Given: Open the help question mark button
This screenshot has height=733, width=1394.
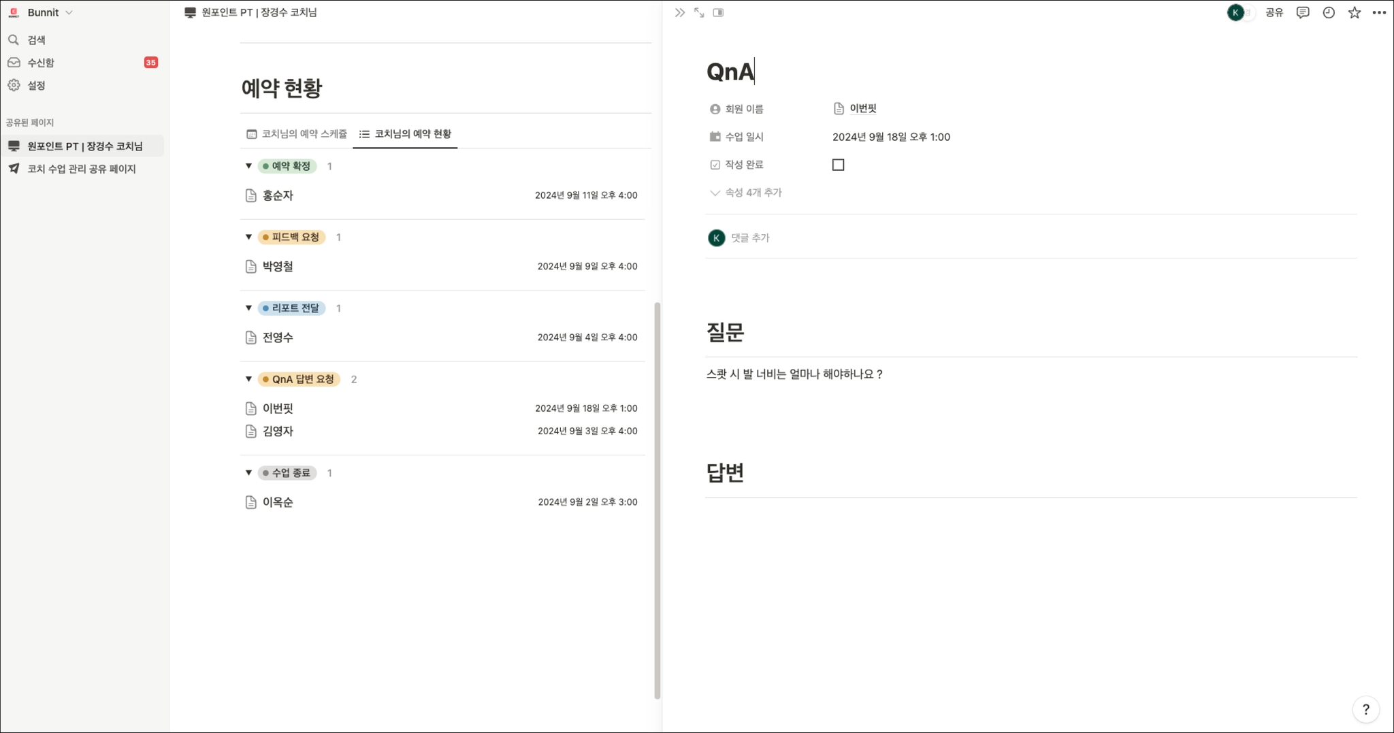Looking at the screenshot, I should [x=1365, y=709].
